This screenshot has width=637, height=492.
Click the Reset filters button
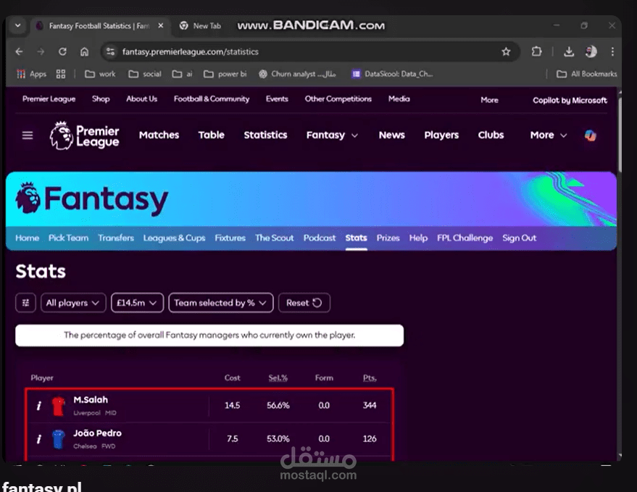click(304, 303)
